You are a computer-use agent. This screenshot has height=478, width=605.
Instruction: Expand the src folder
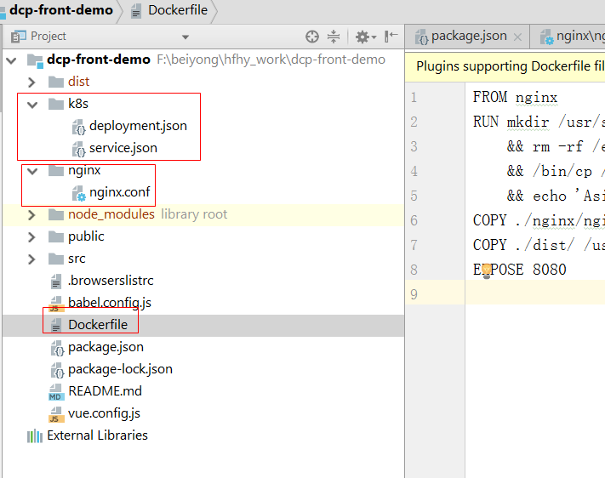coord(31,259)
